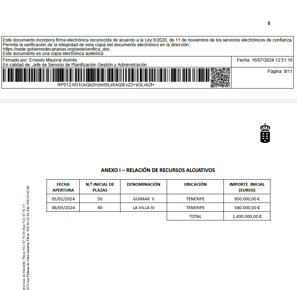Click the Canarias government coat of arms

[x=265, y=133]
